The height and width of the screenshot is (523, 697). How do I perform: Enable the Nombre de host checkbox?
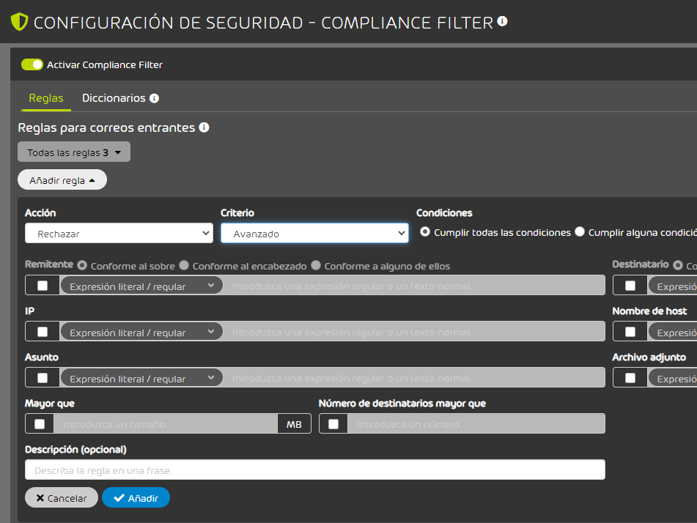click(x=630, y=332)
